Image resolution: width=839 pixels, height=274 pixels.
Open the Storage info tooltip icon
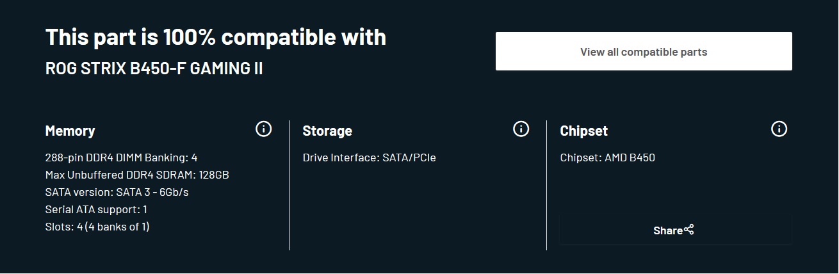[521, 129]
